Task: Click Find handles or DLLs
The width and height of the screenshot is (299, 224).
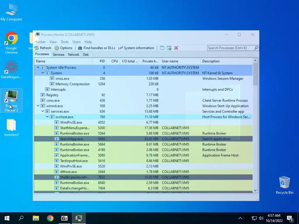Action: pyautogui.click(x=96, y=48)
